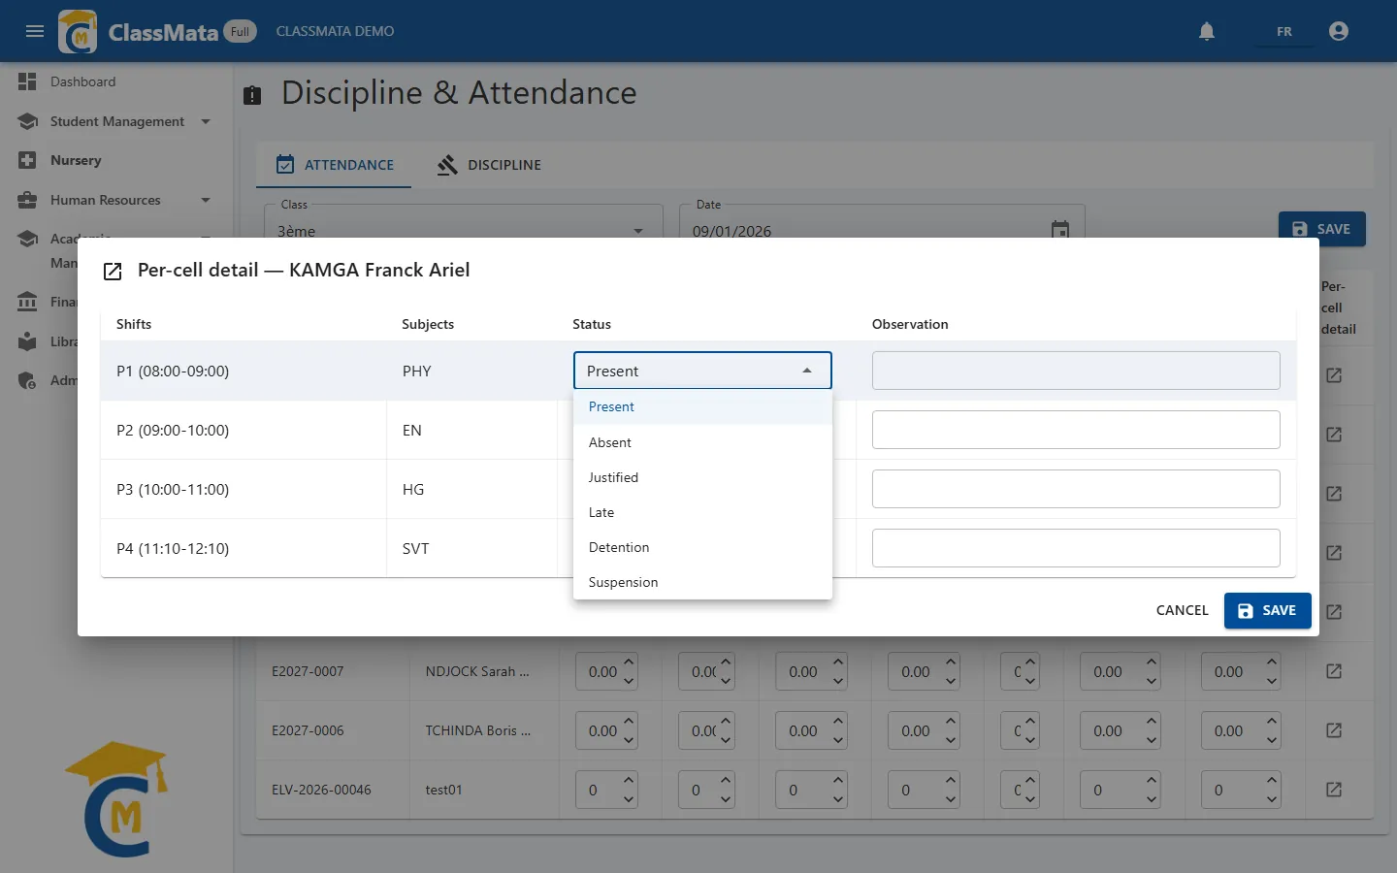The image size is (1397, 873).
Task: Open the user account avatar icon
Action: pos(1339,31)
